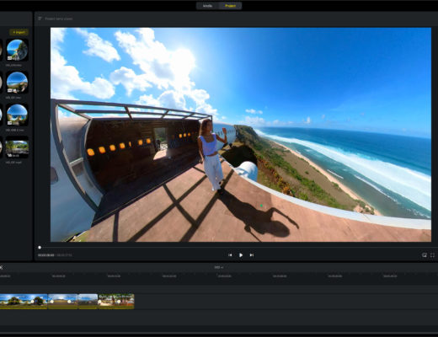Open the dropdown above the timeline ruler
The height and width of the screenshot is (337, 438).
[219, 267]
